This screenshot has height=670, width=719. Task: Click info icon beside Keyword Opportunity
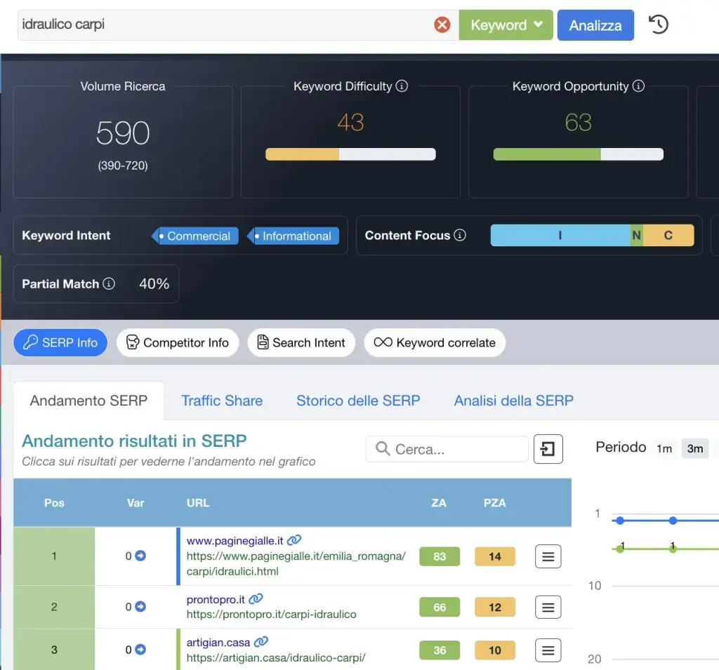click(638, 86)
